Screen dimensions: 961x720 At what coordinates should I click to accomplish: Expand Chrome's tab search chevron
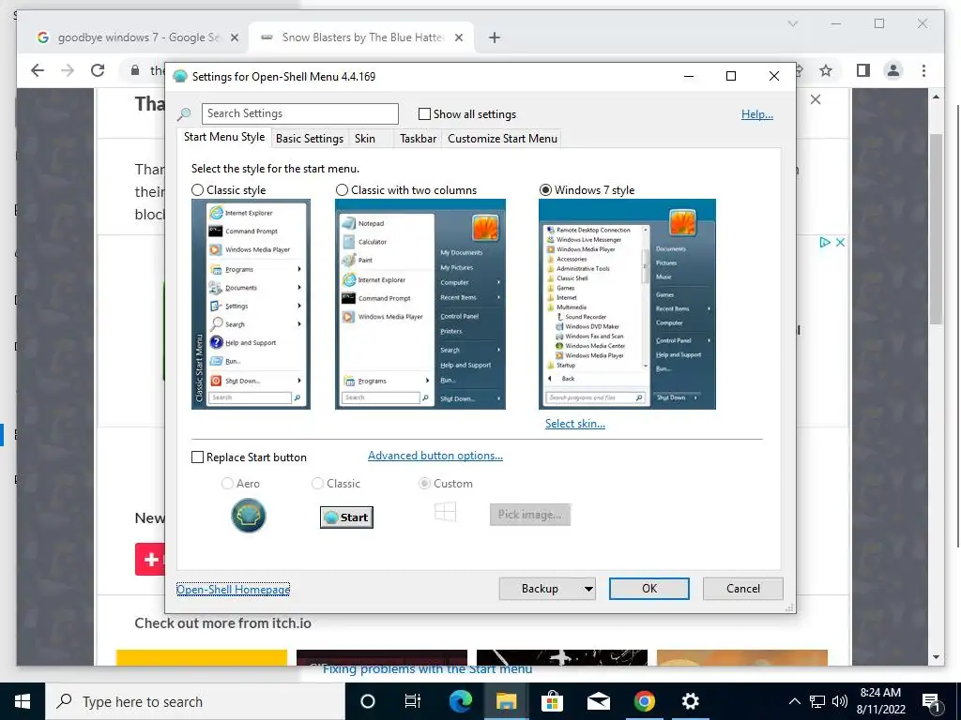pyautogui.click(x=792, y=23)
